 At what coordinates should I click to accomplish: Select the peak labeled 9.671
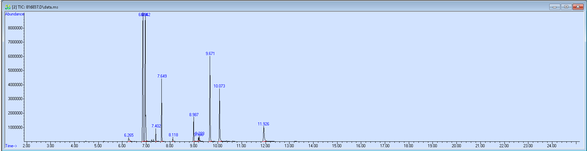point(210,54)
